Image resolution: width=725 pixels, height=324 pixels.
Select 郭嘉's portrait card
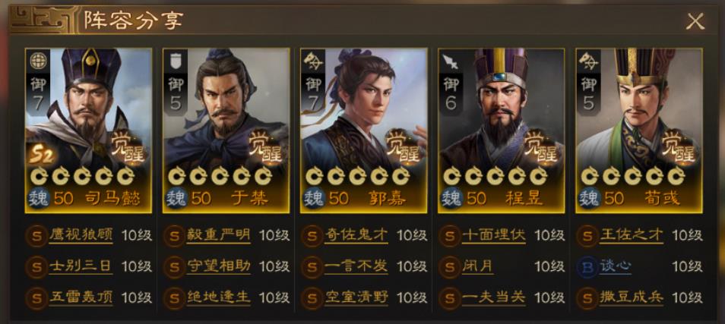[363, 131]
